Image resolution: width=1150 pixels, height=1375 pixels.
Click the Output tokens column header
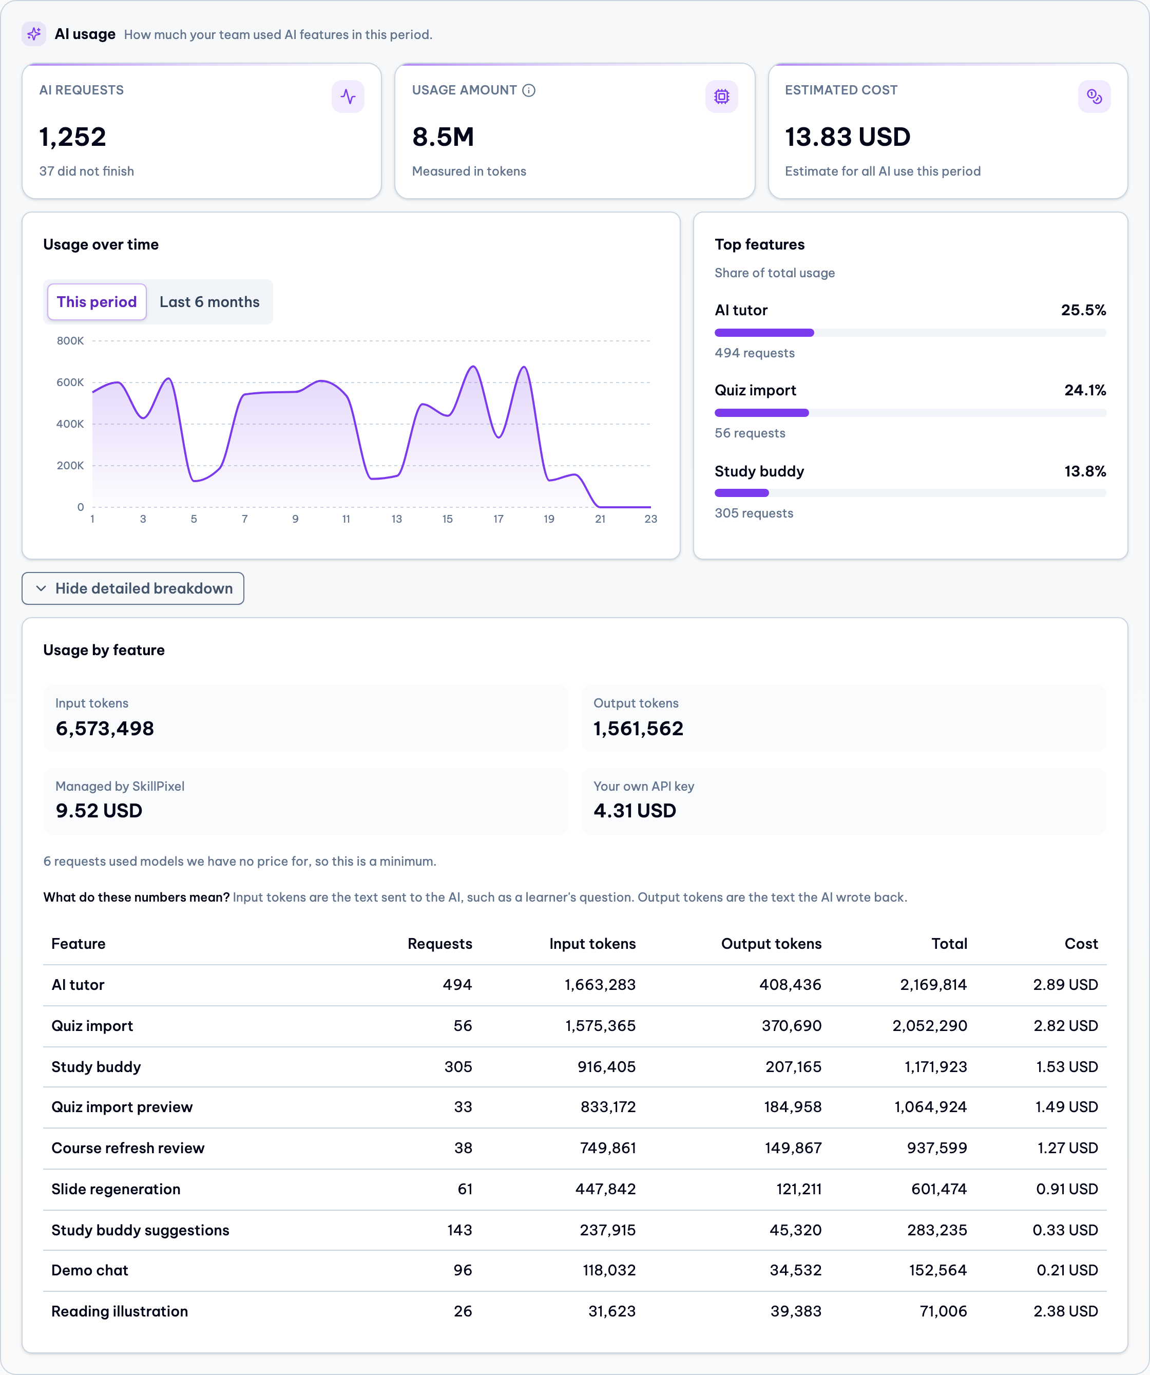pyautogui.click(x=771, y=944)
